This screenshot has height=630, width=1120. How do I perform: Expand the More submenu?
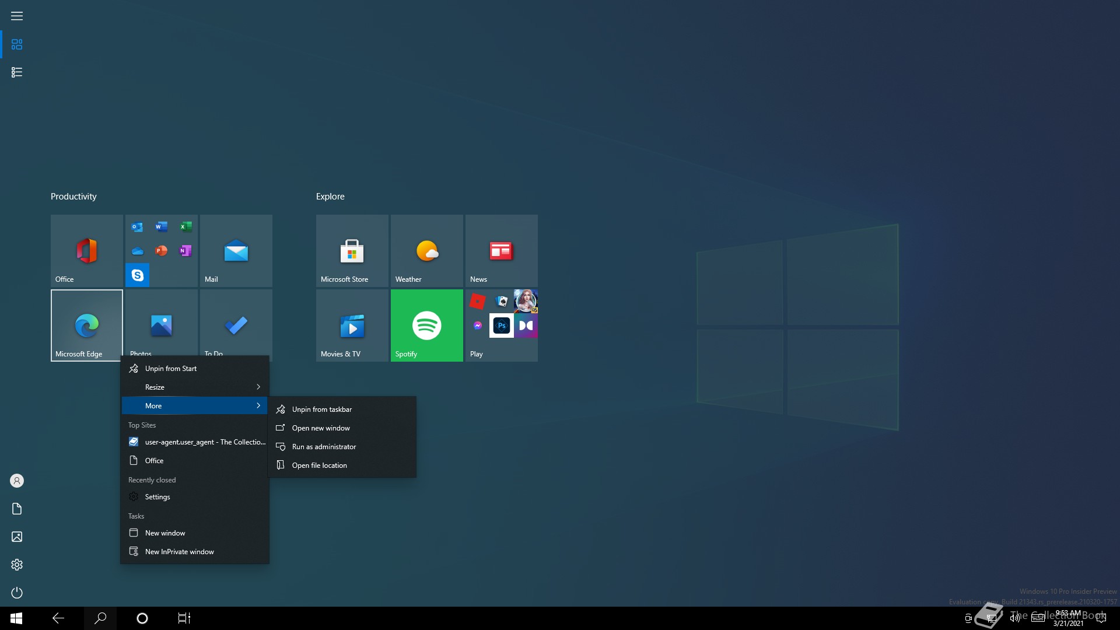[x=195, y=406]
